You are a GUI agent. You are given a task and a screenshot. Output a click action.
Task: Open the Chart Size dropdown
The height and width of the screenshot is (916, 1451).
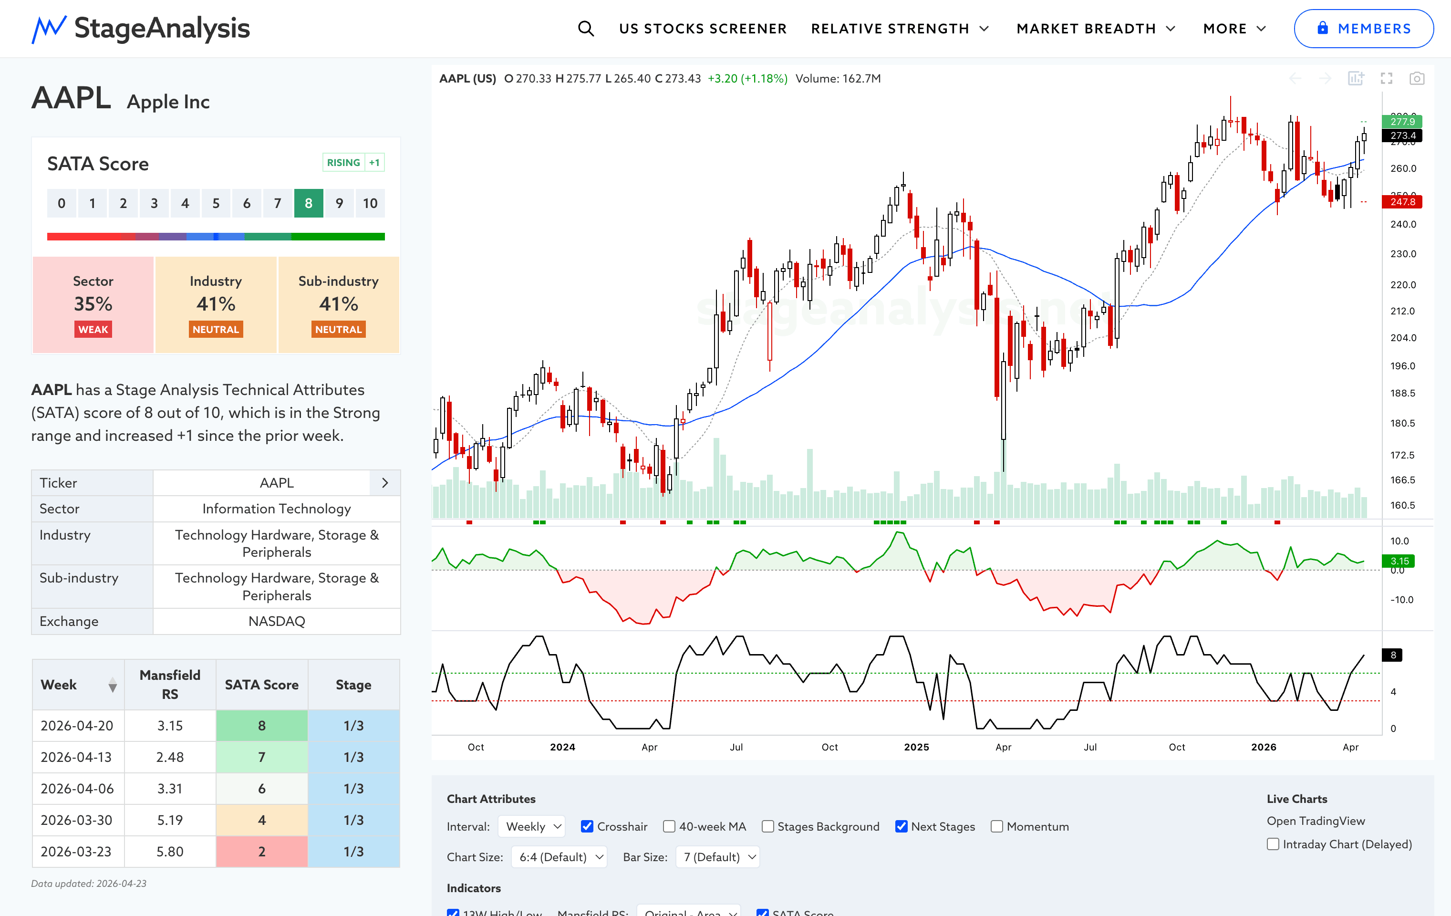pyautogui.click(x=559, y=857)
